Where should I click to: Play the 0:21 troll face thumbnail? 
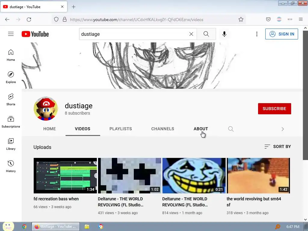(194, 176)
